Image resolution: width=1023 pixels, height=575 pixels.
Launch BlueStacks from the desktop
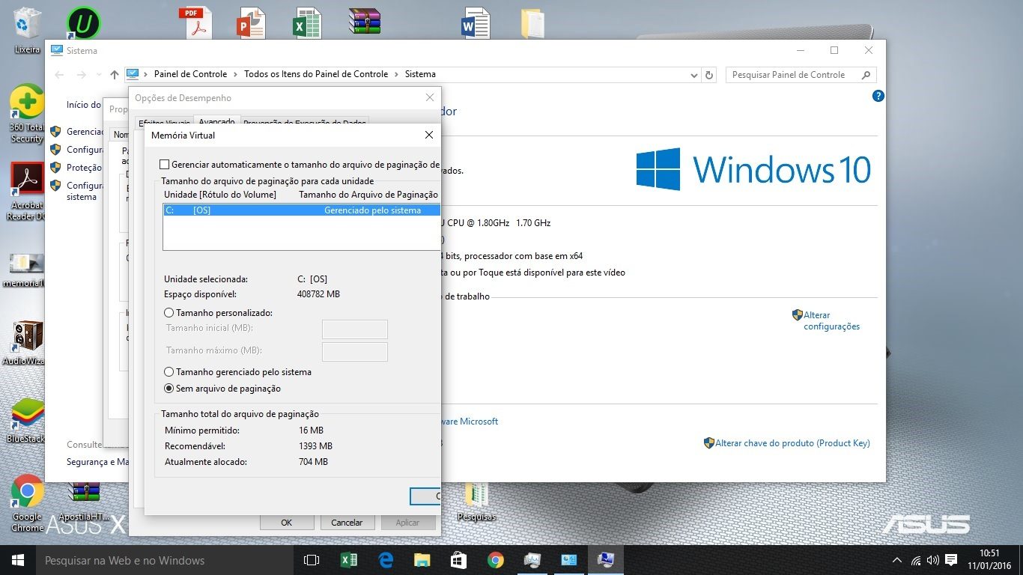tap(27, 422)
